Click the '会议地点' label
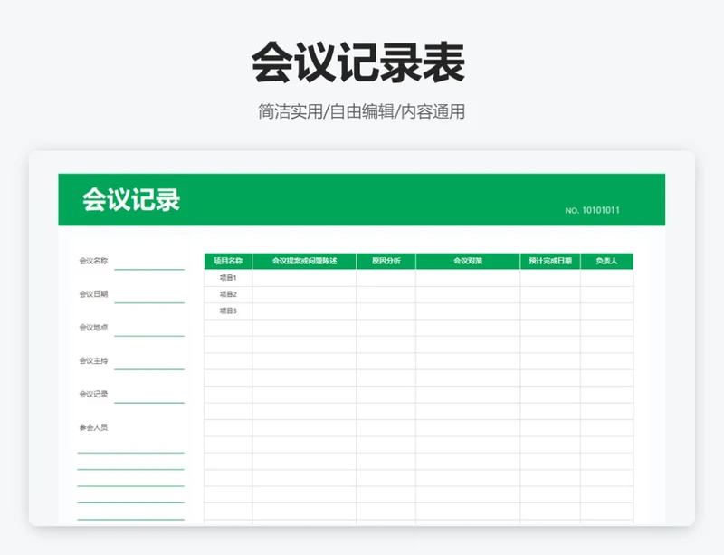This screenshot has height=555, width=724. (x=93, y=327)
